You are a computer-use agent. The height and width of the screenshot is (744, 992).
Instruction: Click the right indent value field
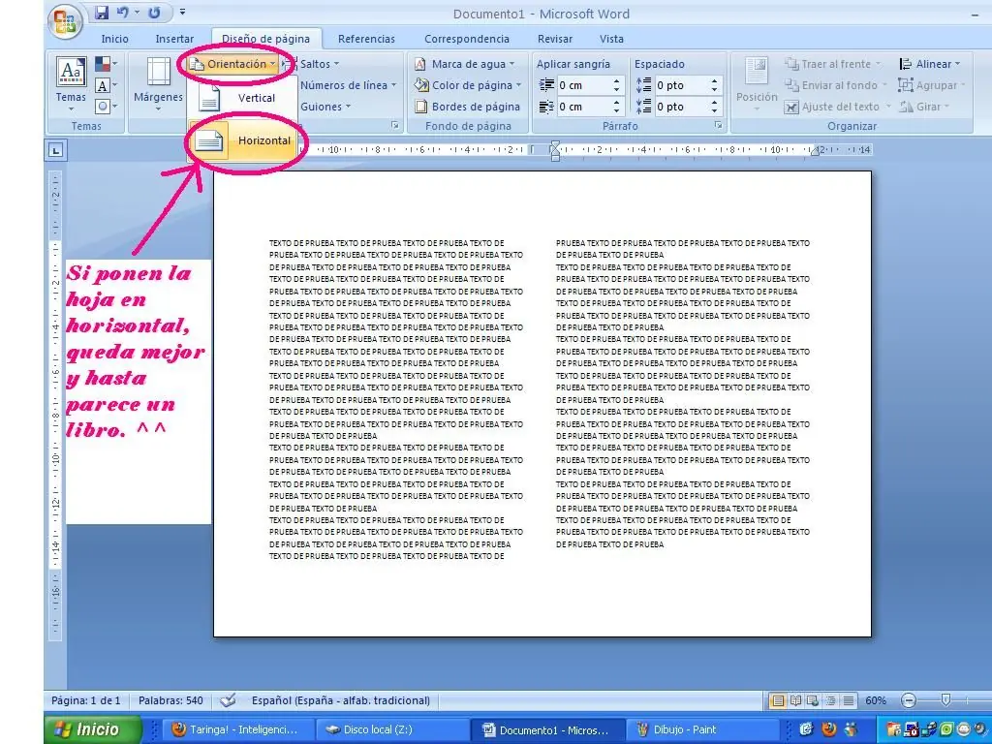coord(582,107)
